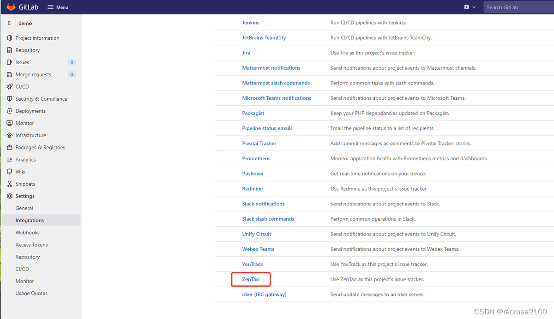Open the Prometheus integration
The height and width of the screenshot is (319, 554).
256,158
